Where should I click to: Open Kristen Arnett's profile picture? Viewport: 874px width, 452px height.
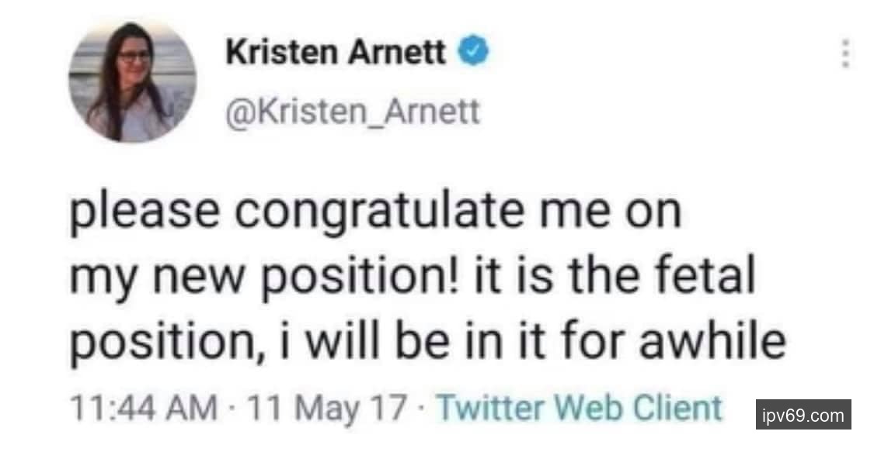pyautogui.click(x=132, y=80)
